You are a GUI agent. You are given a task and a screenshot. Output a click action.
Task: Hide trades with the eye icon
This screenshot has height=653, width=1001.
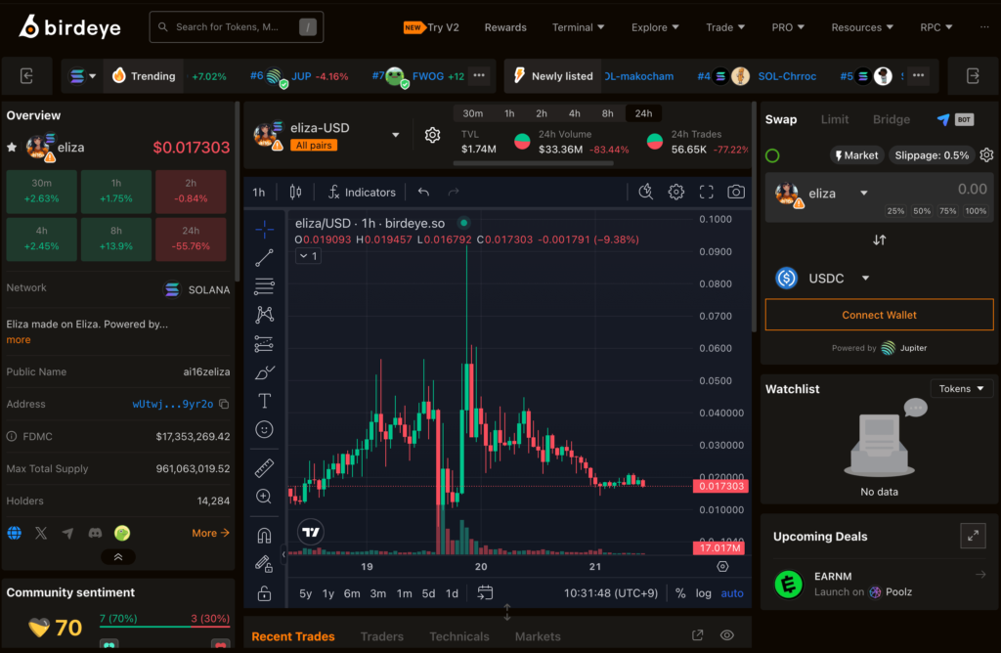(x=727, y=635)
